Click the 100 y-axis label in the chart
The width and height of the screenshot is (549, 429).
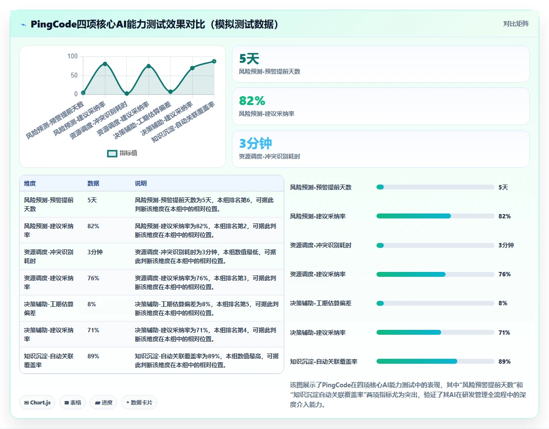[x=73, y=56]
